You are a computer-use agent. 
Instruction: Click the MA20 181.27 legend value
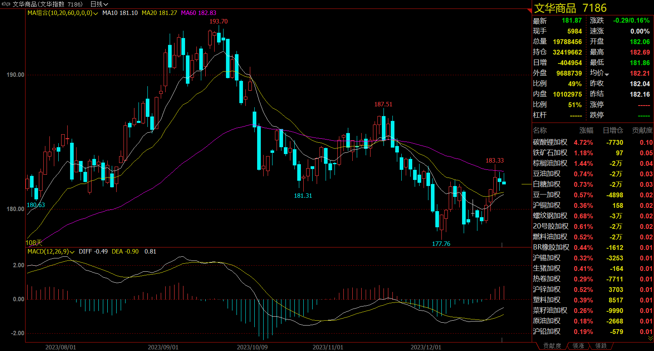pos(159,13)
